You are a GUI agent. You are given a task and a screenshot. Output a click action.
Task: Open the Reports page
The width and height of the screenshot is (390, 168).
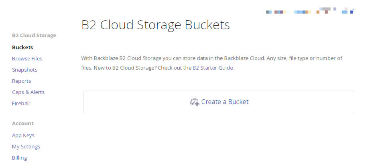click(21, 81)
